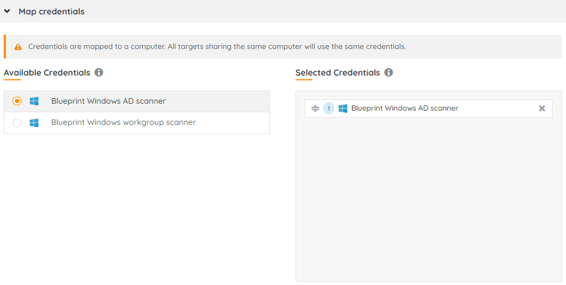Open info icon beside Selected Credentials

389,72
